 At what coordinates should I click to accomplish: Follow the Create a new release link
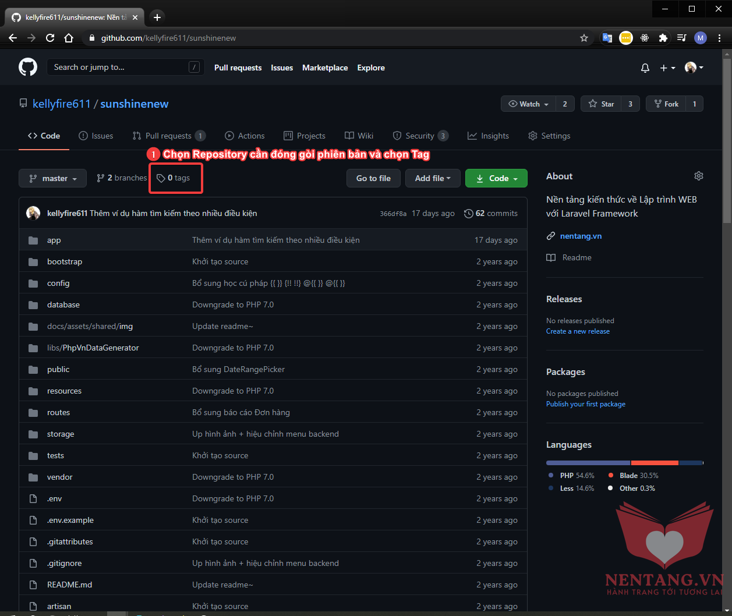click(x=578, y=331)
